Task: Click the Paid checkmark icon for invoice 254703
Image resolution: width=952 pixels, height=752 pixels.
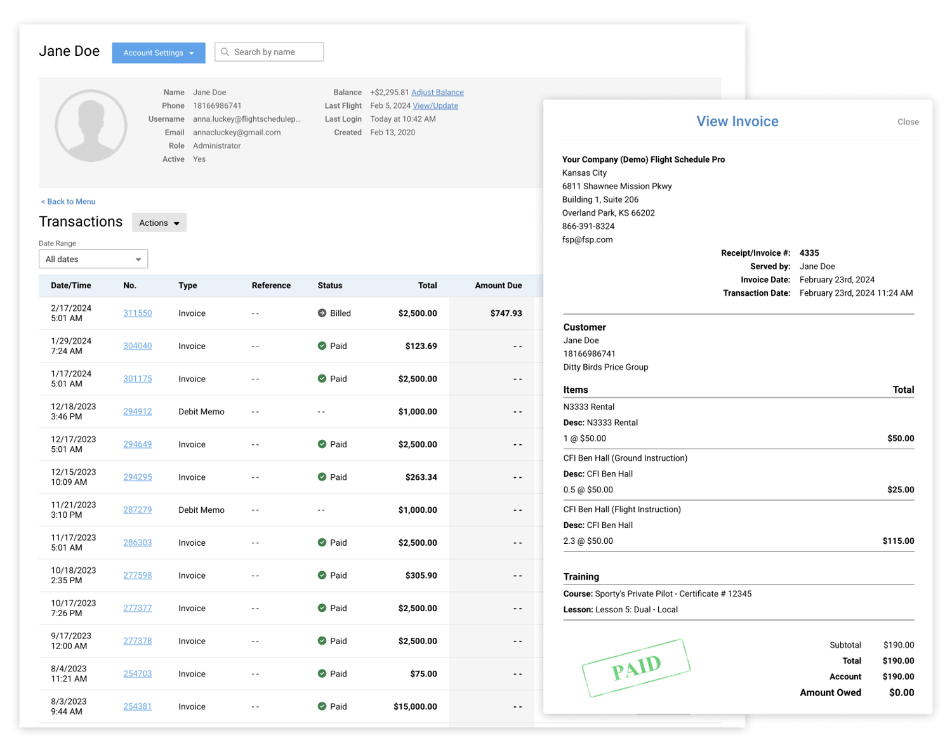Action: (322, 673)
